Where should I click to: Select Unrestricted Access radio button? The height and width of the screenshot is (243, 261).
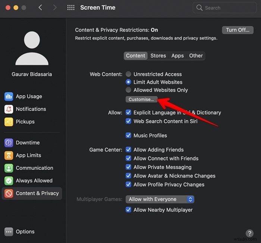(128, 74)
